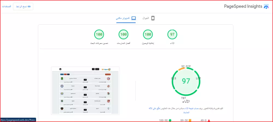Click the orange square 50–89 legend icon

click(190, 120)
